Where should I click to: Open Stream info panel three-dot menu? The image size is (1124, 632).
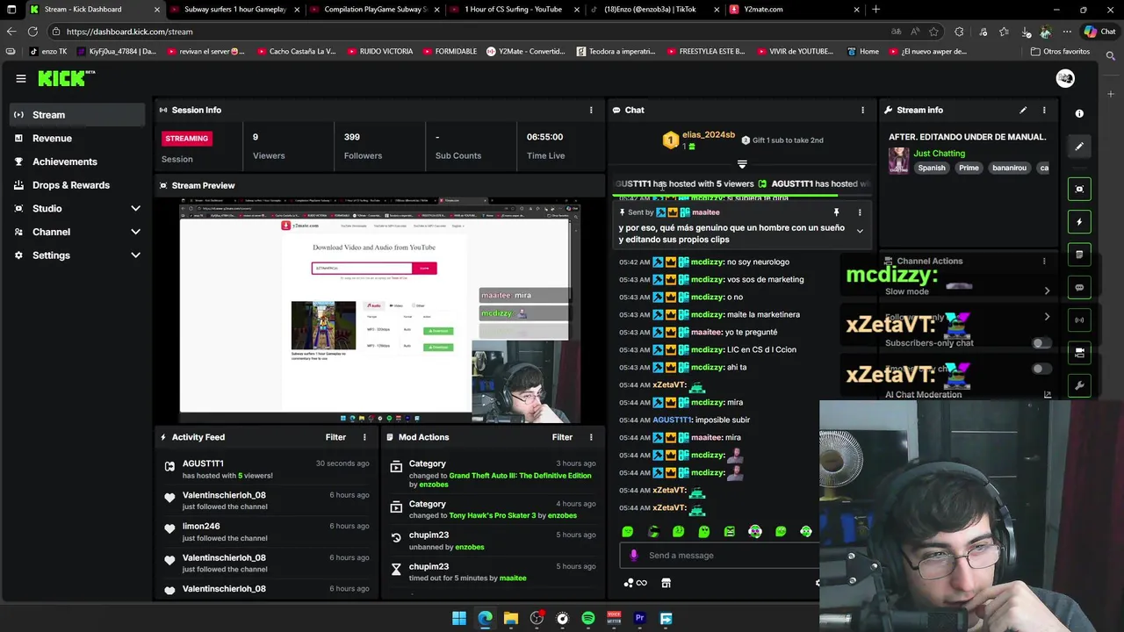(1044, 110)
